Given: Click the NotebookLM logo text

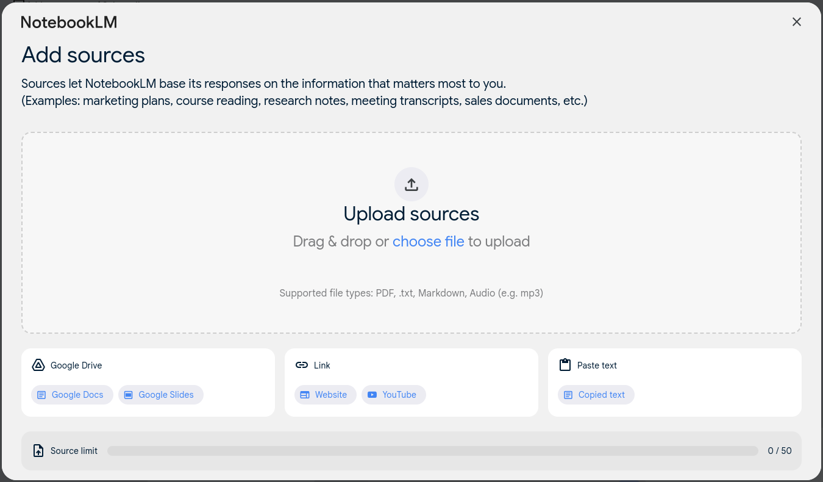Looking at the screenshot, I should (69, 23).
